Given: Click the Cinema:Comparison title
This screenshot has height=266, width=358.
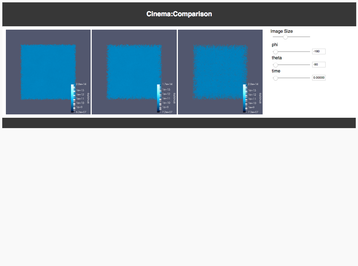Looking at the screenshot, I should click(x=179, y=14).
